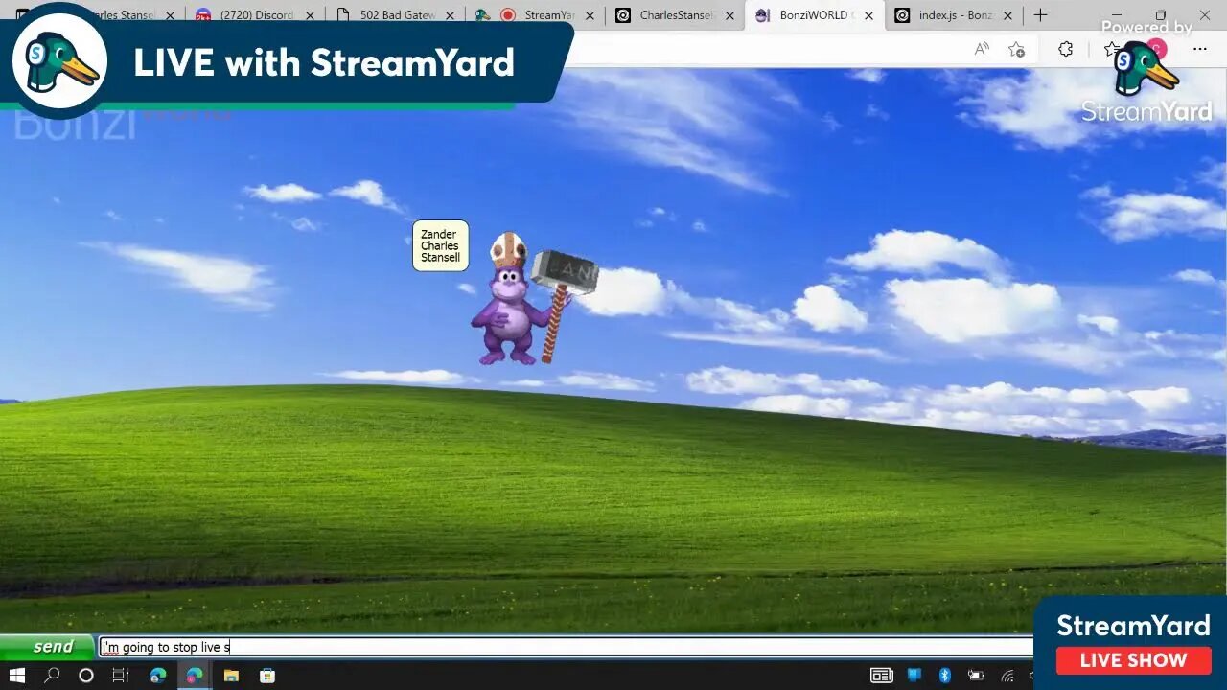
Task: Click the 'Zander Charles Stansell' name bubble
Action: [x=440, y=245]
